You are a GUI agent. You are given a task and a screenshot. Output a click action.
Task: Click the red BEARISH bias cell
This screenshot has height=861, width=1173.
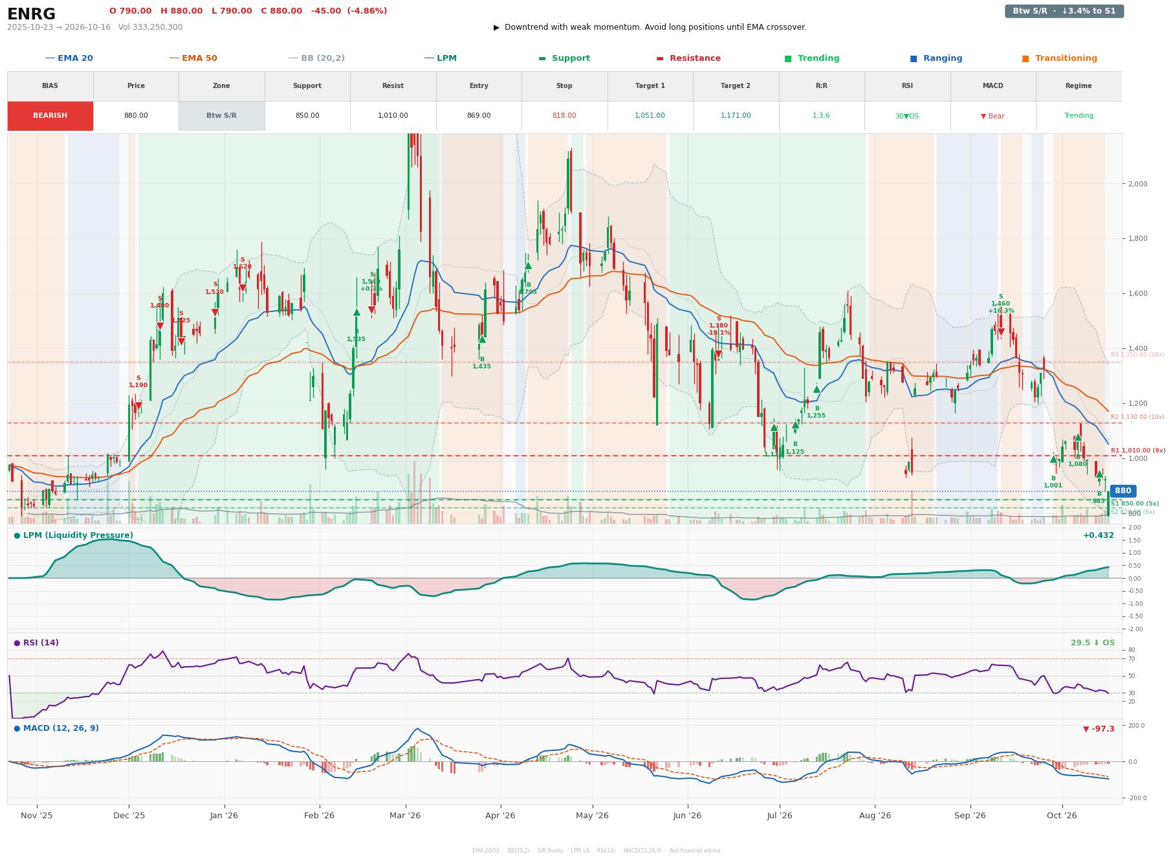[50, 116]
